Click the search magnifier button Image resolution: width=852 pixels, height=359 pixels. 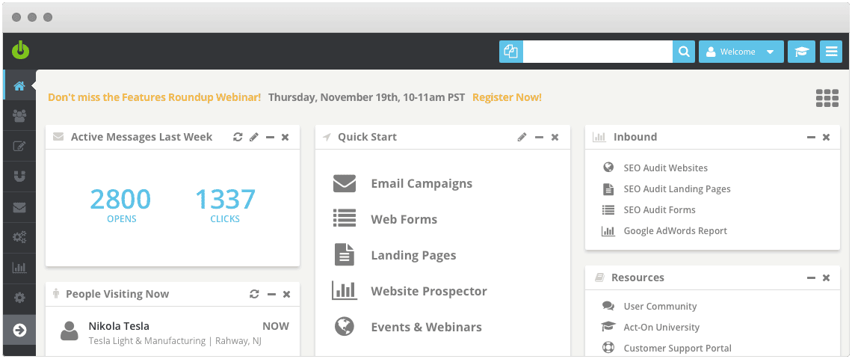tap(683, 52)
